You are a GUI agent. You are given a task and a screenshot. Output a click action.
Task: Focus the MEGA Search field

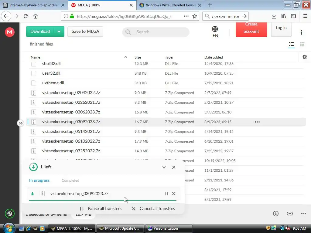point(156,32)
